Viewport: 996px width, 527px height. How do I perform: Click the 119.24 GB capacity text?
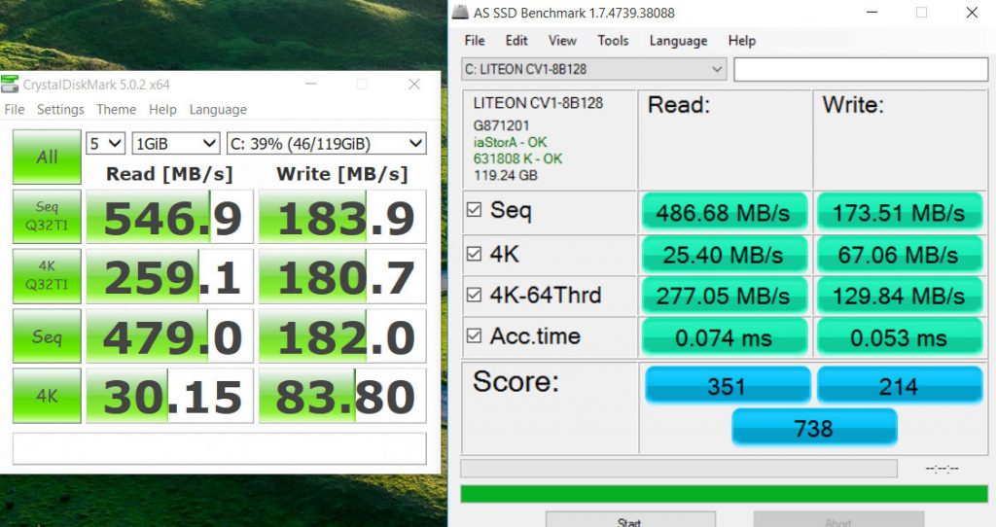coord(506,175)
